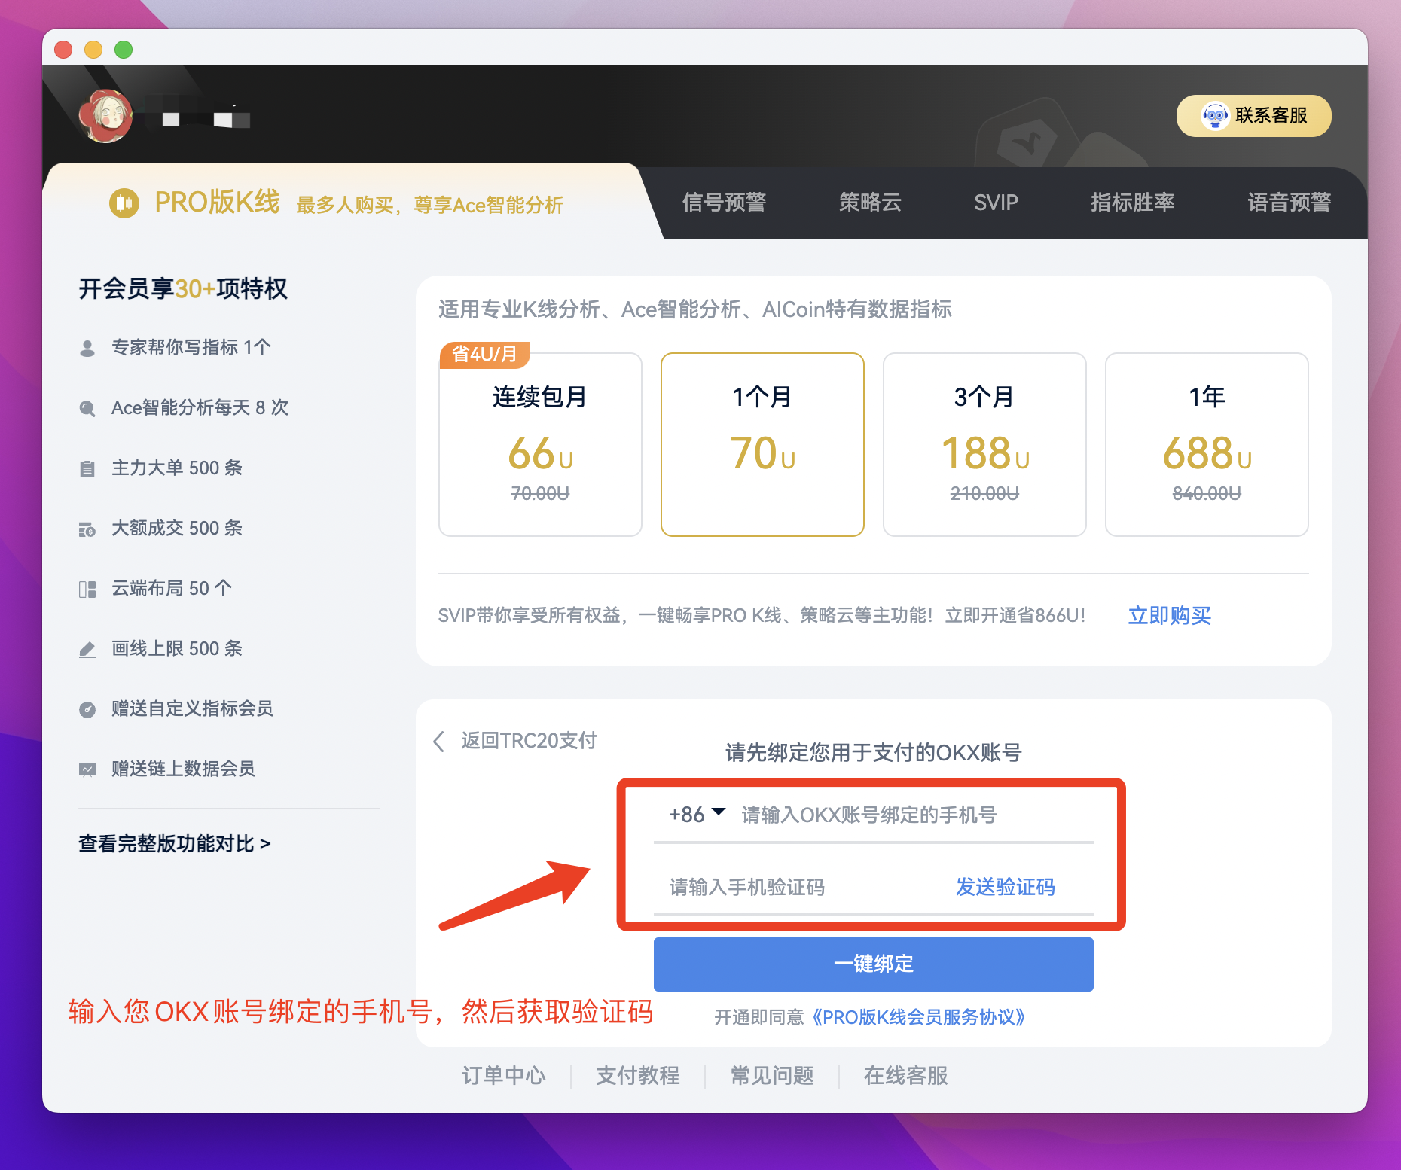Switch to the 语音预警 tab
This screenshot has height=1170, width=1401.
pos(1290,203)
